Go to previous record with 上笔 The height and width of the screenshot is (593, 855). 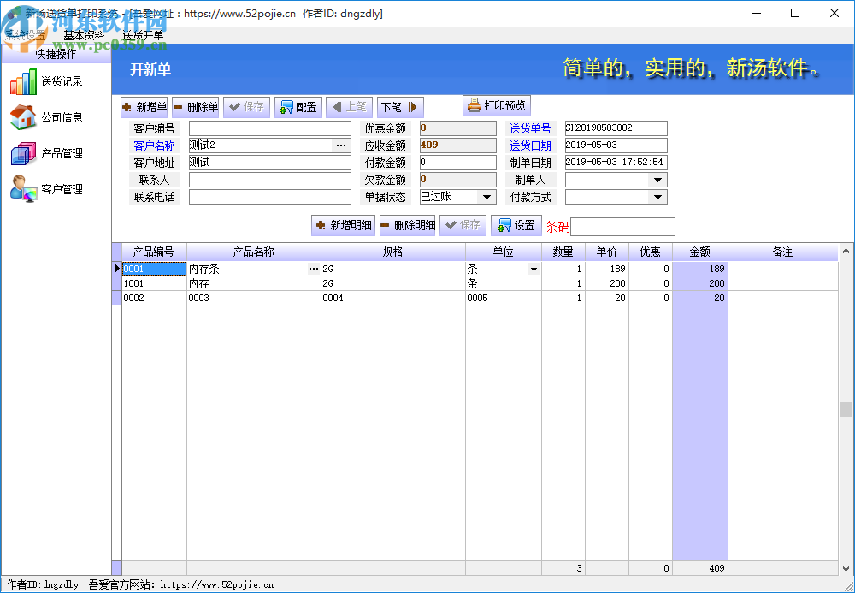(x=350, y=107)
